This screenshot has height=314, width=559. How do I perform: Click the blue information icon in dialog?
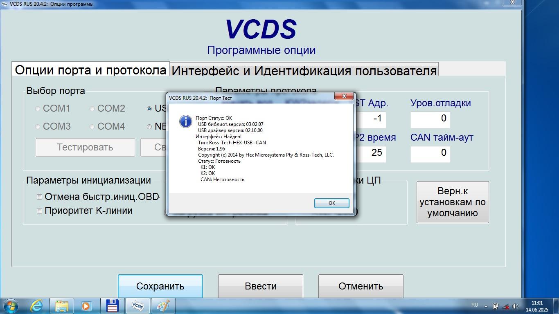186,121
